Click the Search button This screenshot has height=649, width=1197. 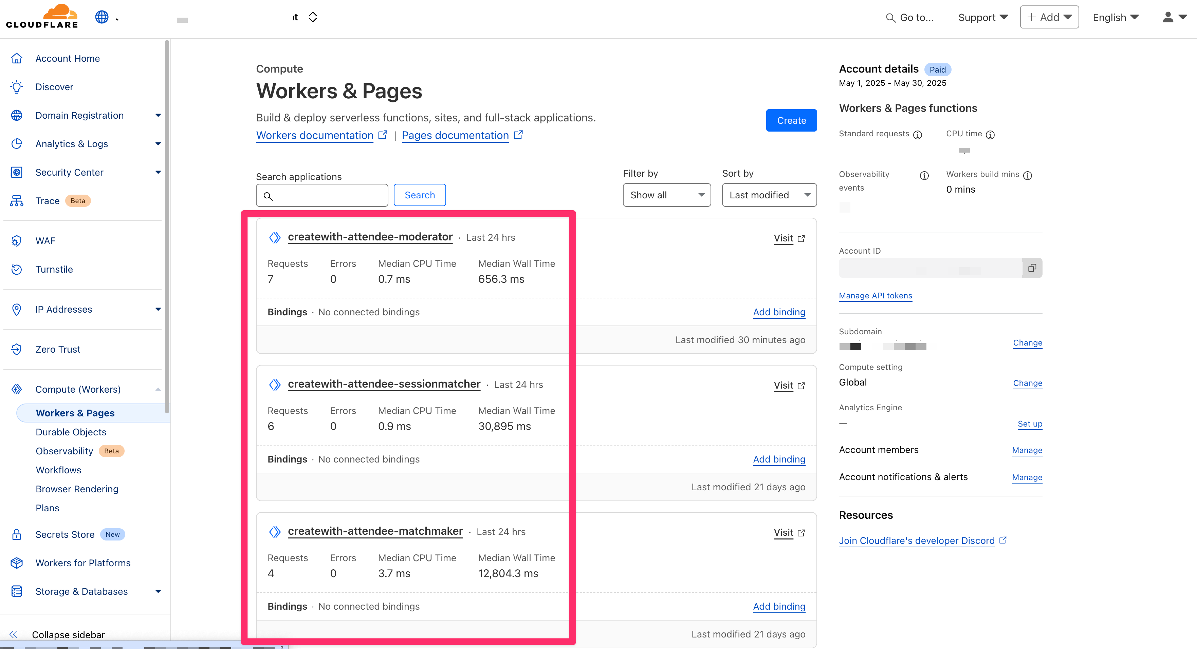(x=420, y=195)
